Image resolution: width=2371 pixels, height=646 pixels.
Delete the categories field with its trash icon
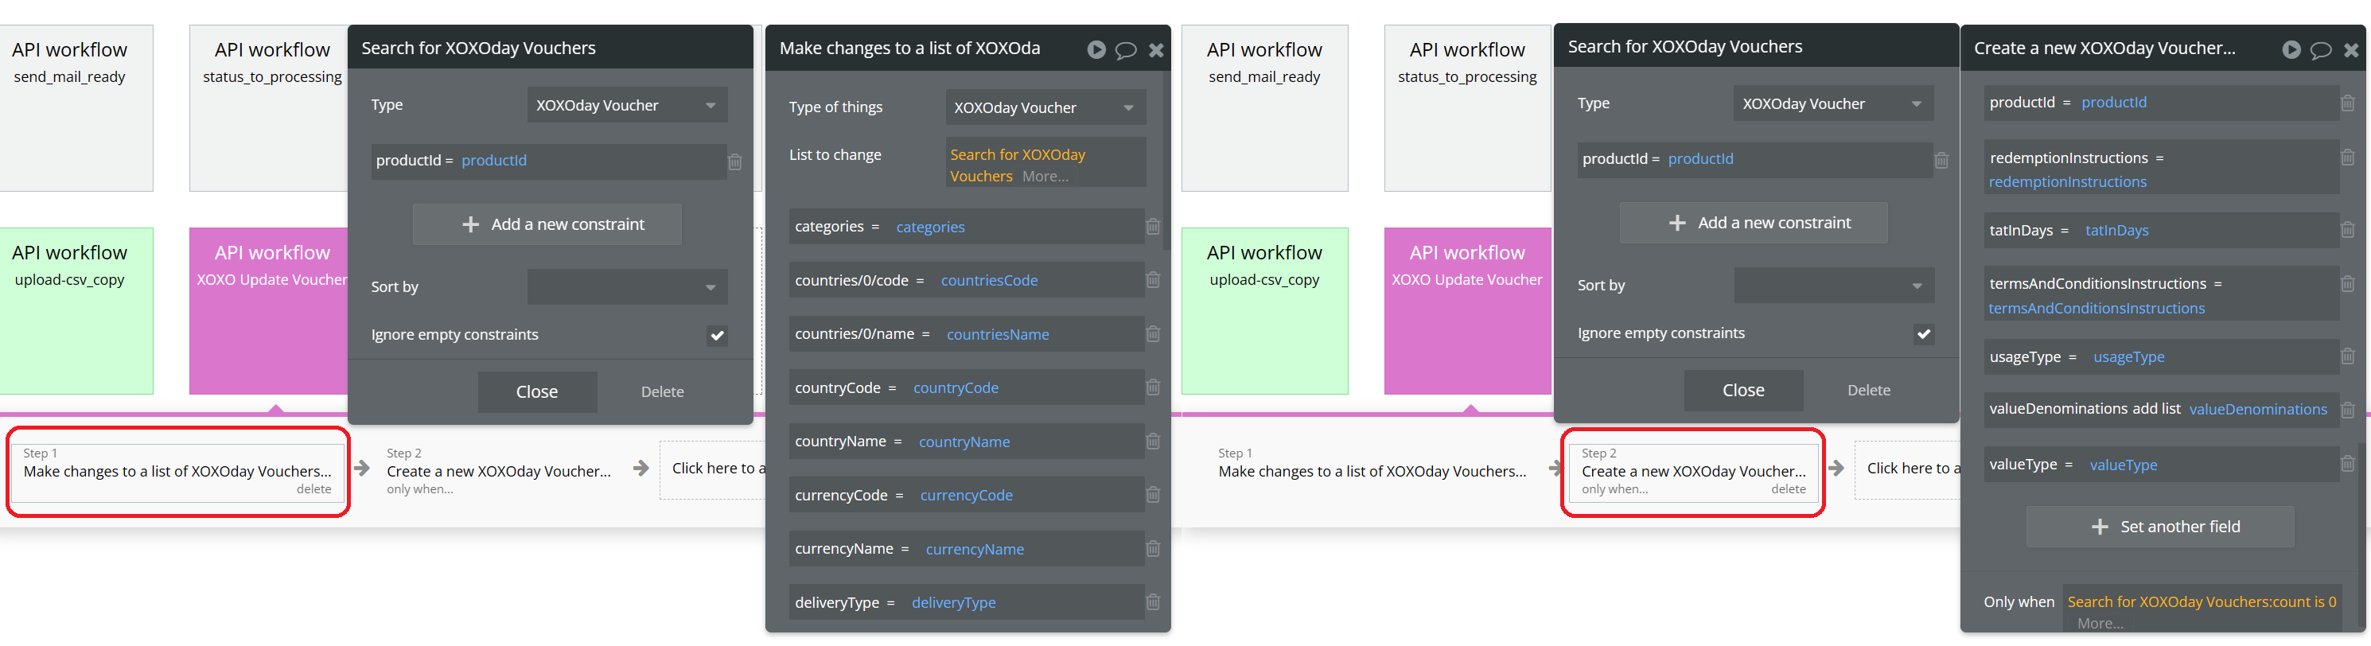[x=1152, y=225]
